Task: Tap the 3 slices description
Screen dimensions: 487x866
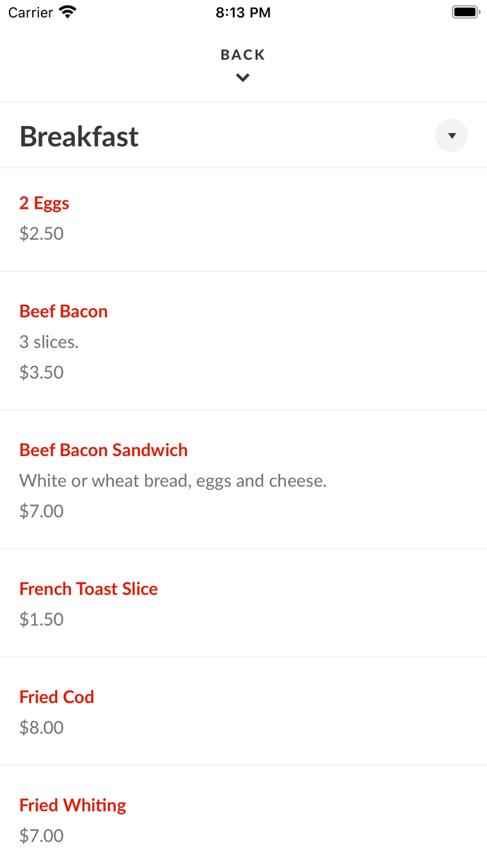Action: coord(49,342)
